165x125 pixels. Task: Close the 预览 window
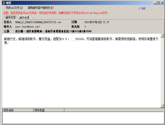162,3
